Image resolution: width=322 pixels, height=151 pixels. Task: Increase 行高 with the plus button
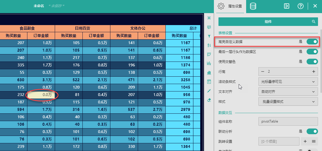point(313,72)
